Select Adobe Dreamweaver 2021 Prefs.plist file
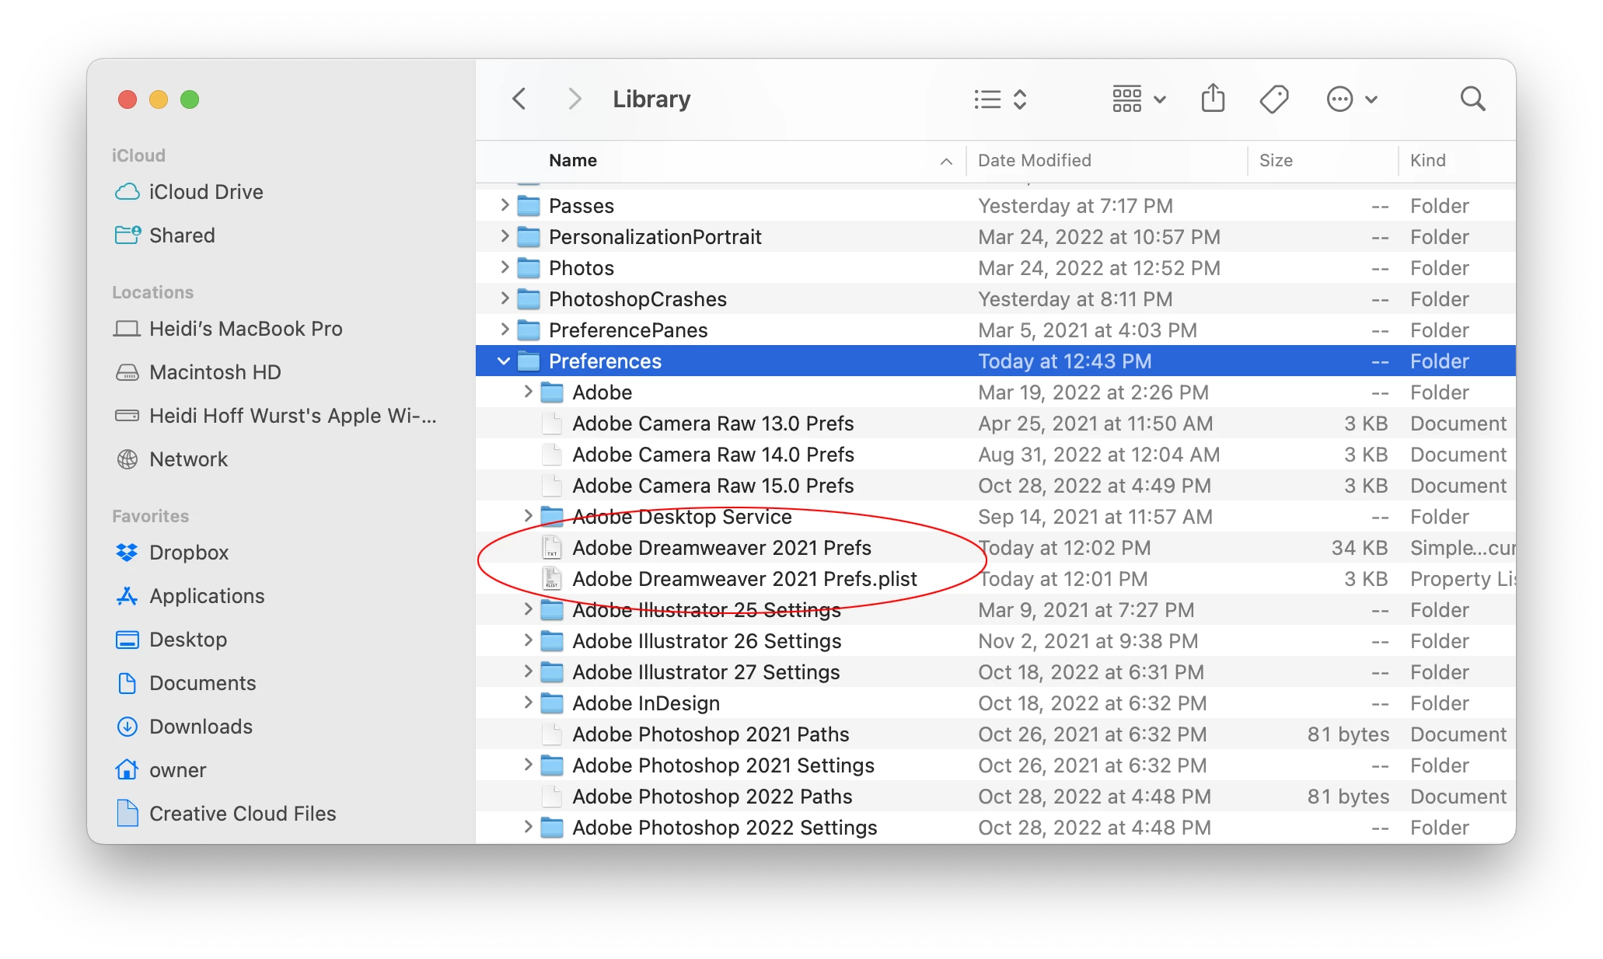Screen dimensions: 1603x959 point(744,579)
